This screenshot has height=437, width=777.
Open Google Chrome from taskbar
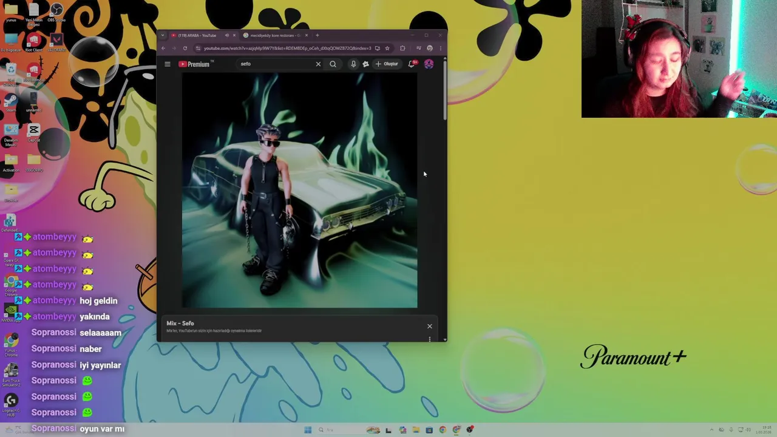coord(443,430)
